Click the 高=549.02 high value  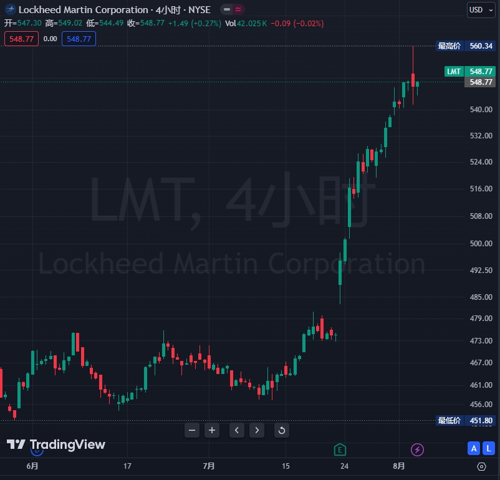(x=64, y=23)
